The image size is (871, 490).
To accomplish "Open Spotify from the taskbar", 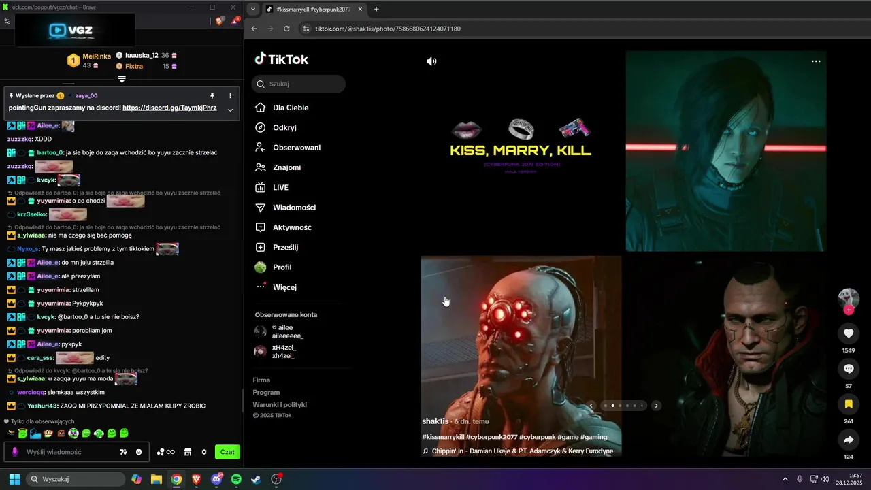I will click(x=236, y=479).
